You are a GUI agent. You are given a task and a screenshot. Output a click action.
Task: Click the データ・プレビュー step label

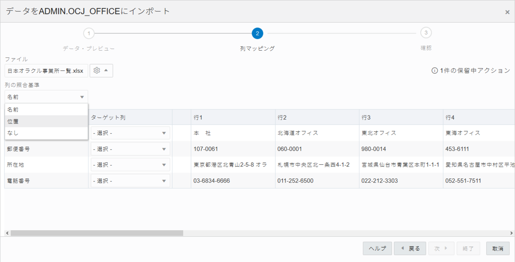89,48
